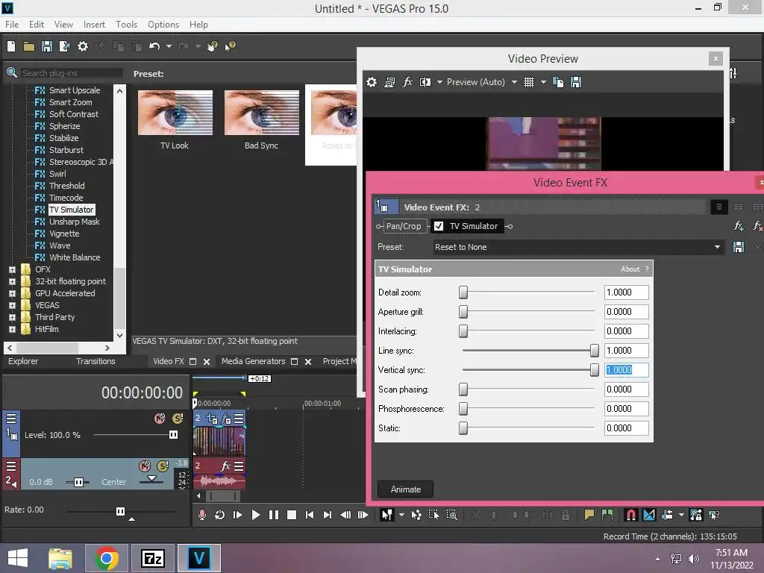
Task: Mute the audio track 2
Action: pos(145,466)
